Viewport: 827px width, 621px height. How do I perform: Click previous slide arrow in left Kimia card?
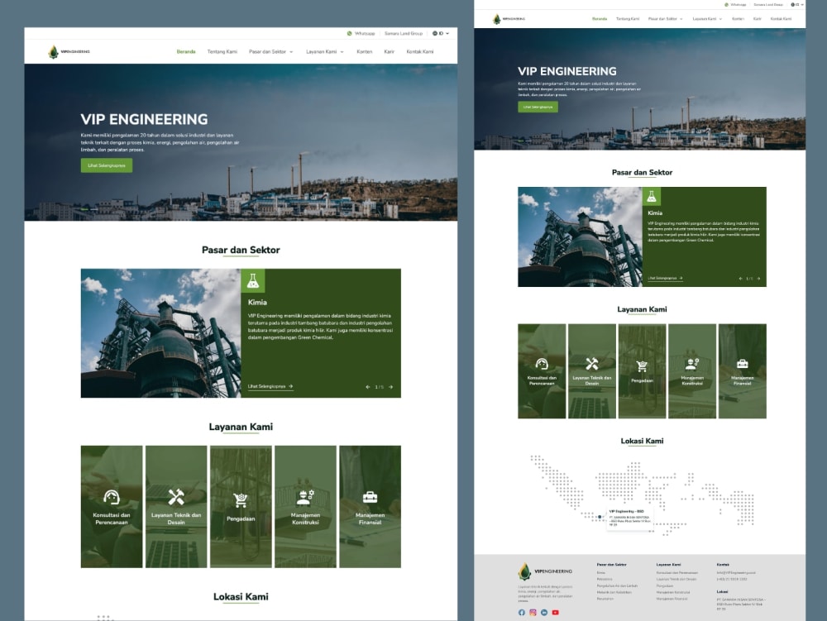point(368,387)
